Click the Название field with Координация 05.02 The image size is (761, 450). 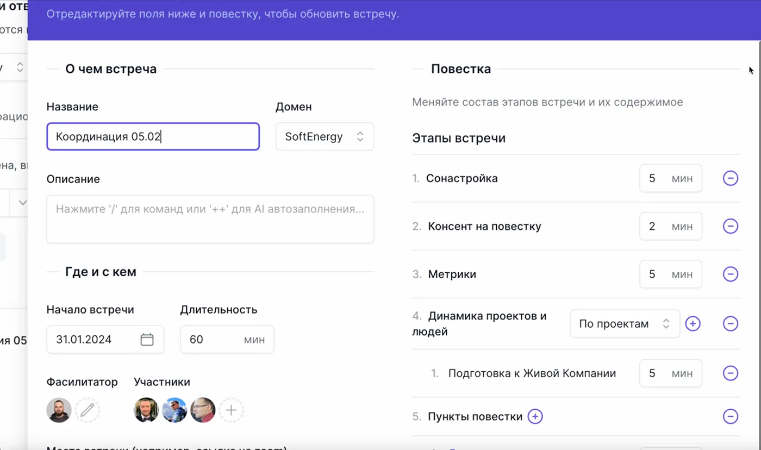(153, 136)
